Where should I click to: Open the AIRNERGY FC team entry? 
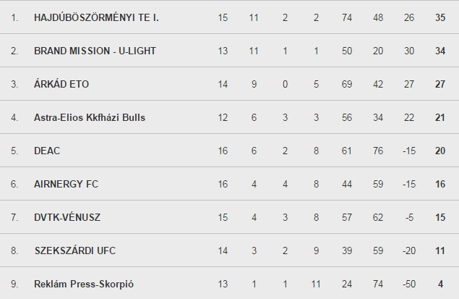pyautogui.click(x=67, y=184)
